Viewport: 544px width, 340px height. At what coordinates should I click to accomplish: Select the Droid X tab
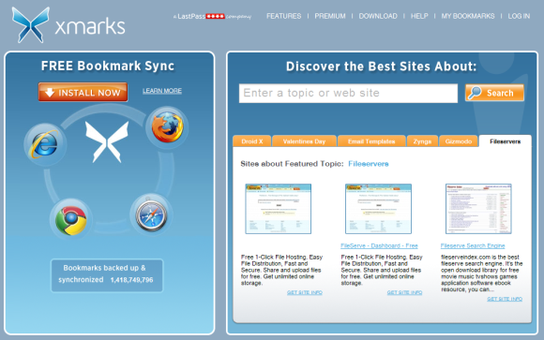tap(252, 141)
